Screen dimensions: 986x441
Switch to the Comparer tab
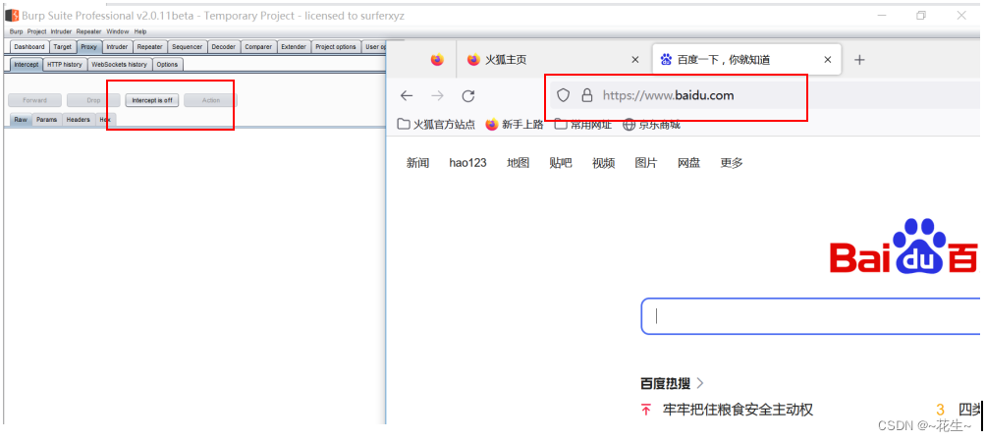[x=258, y=46]
